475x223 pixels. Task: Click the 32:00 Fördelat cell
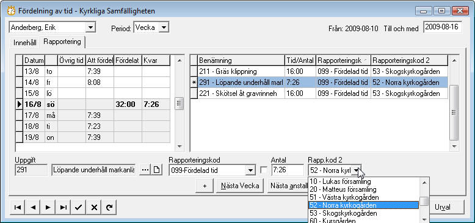pos(128,104)
